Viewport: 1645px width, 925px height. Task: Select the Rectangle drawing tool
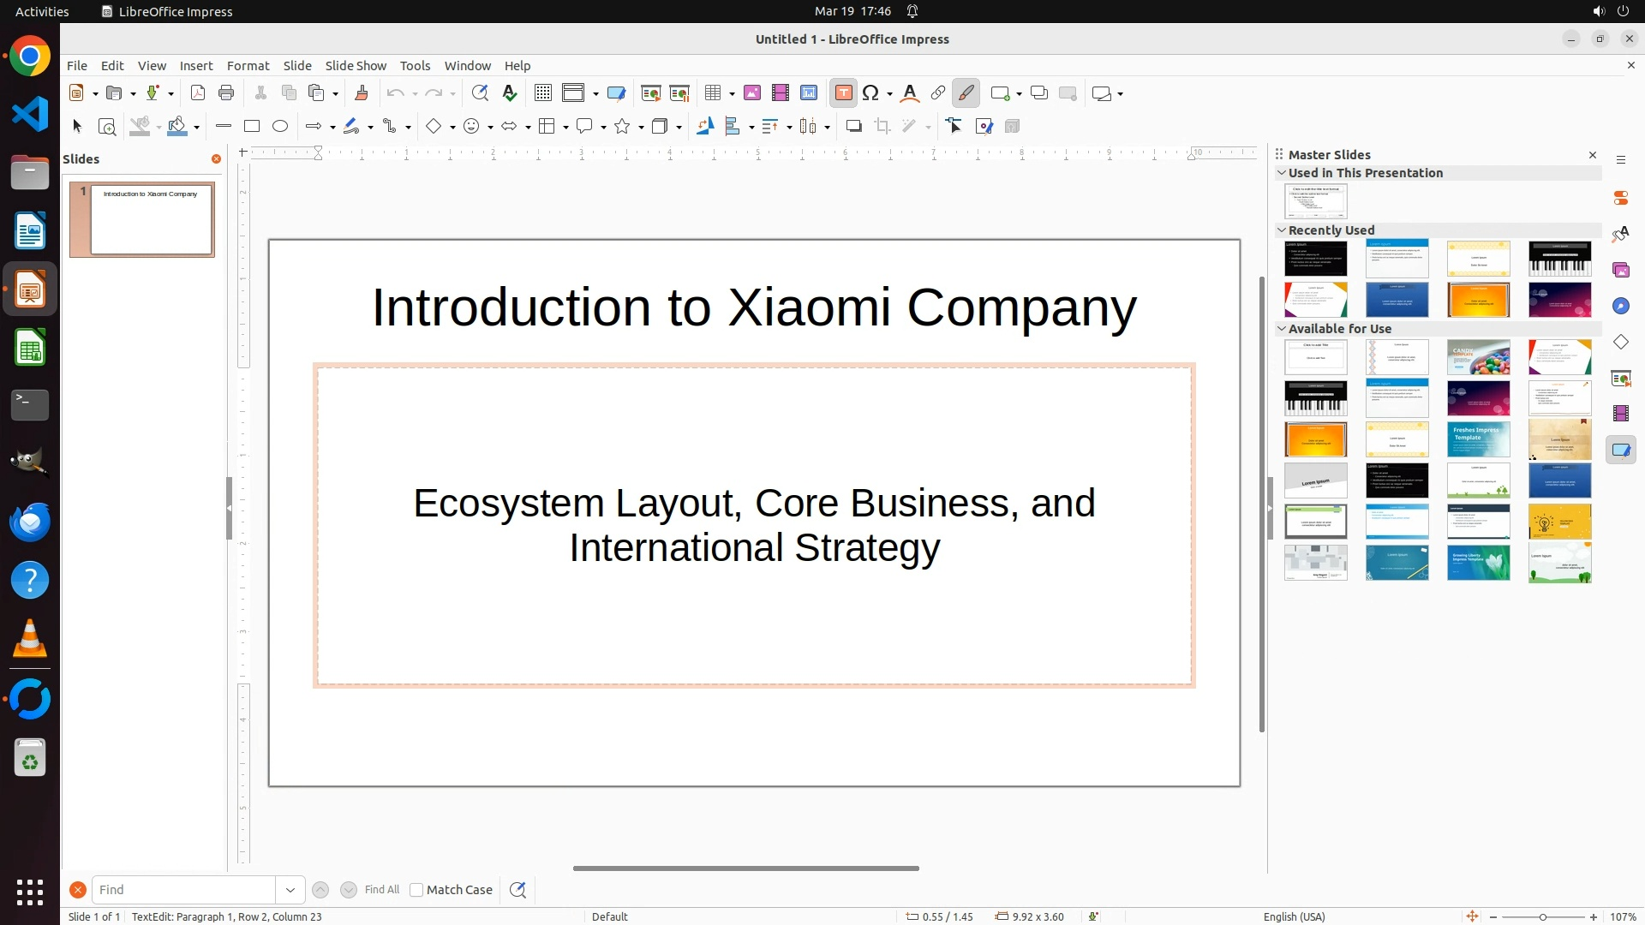click(252, 127)
